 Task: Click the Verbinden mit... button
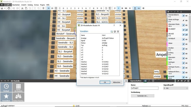click(143, 96)
